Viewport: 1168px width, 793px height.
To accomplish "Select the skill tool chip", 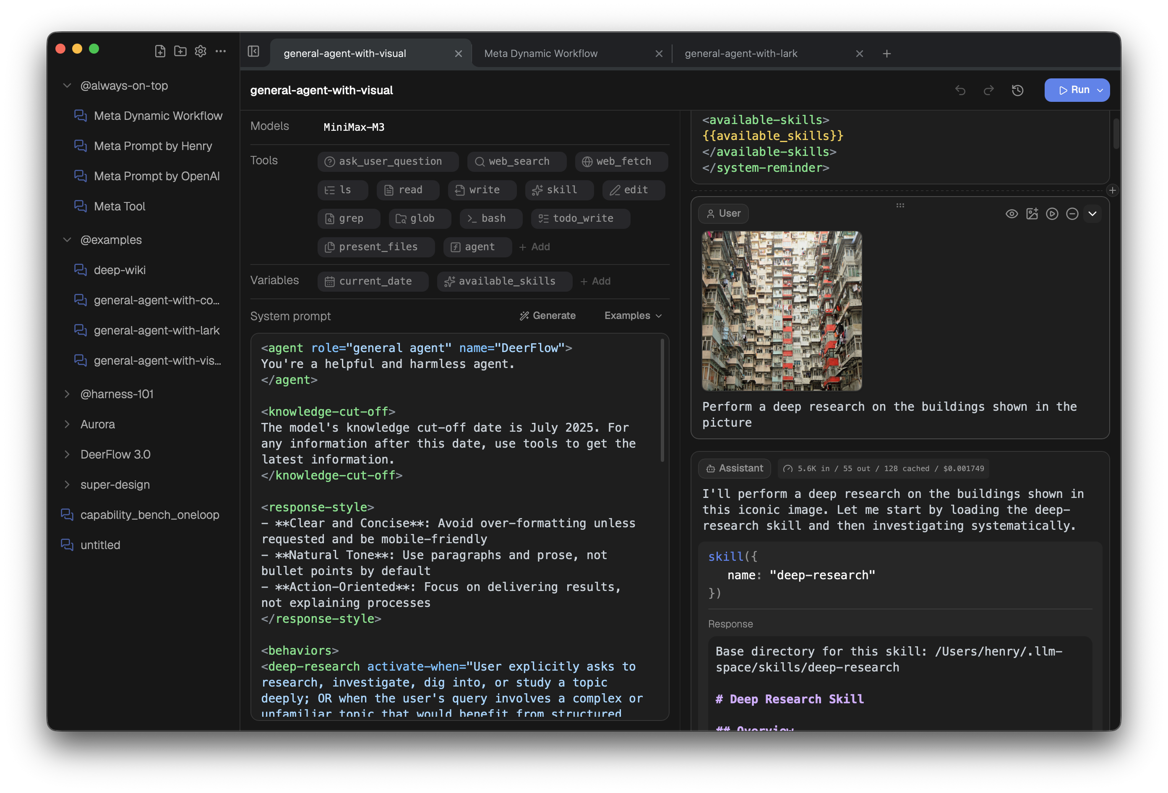I will click(x=559, y=190).
